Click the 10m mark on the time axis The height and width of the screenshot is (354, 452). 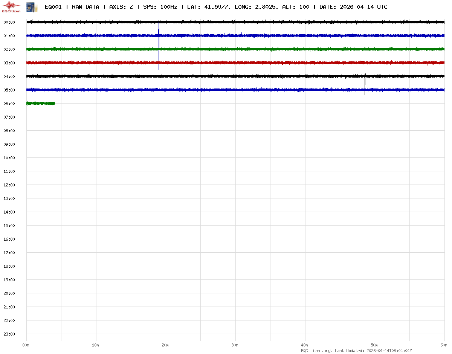(95, 345)
